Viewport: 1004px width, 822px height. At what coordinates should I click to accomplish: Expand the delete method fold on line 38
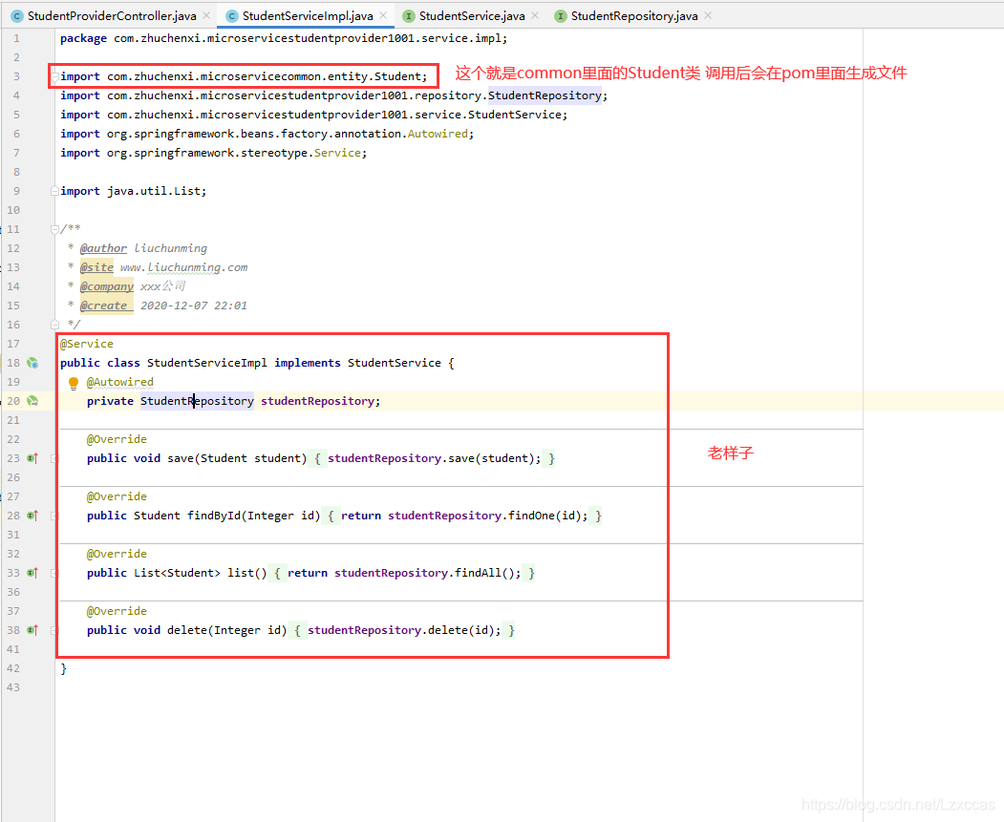pyautogui.click(x=54, y=630)
